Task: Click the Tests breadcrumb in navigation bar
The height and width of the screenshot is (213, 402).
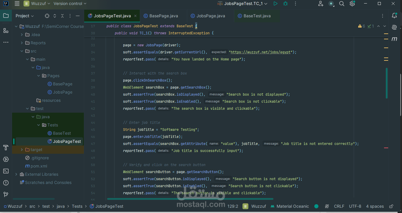Action: tap(77, 206)
